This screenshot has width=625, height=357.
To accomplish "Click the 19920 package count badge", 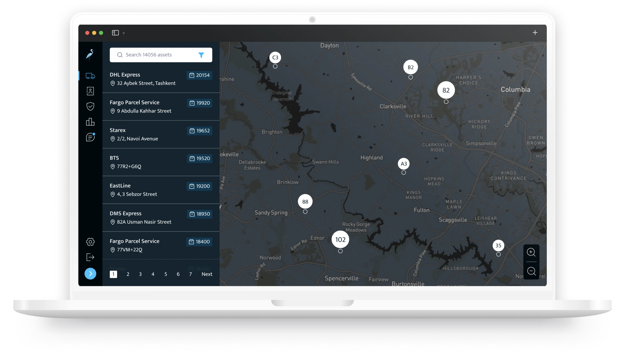I will tap(200, 103).
